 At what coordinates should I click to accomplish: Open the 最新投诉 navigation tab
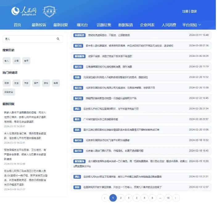click(39, 25)
